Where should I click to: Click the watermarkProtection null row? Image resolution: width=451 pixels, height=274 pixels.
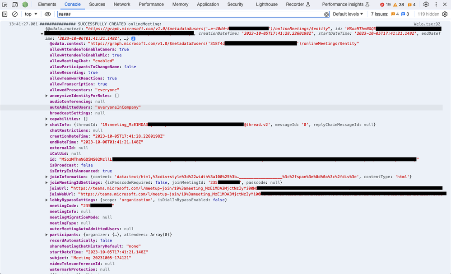(x=79, y=269)
